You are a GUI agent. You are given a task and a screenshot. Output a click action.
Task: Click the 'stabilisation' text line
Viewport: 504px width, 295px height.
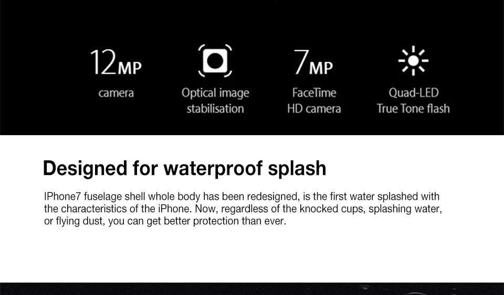coord(215,108)
